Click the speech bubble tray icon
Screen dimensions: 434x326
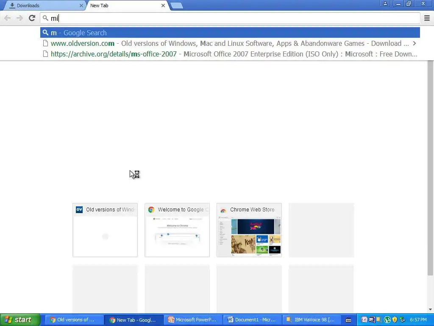372,320
